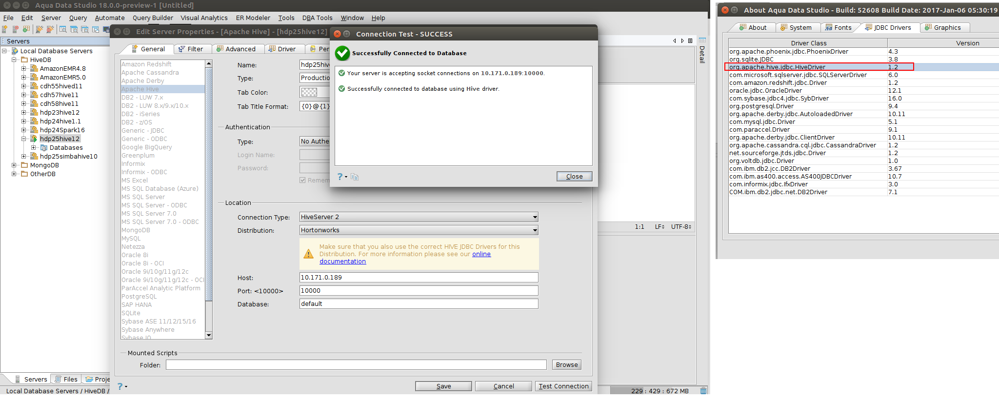Screen dimensions: 999x403
Task: Click the disconnect server plug icon
Action: tap(50, 29)
